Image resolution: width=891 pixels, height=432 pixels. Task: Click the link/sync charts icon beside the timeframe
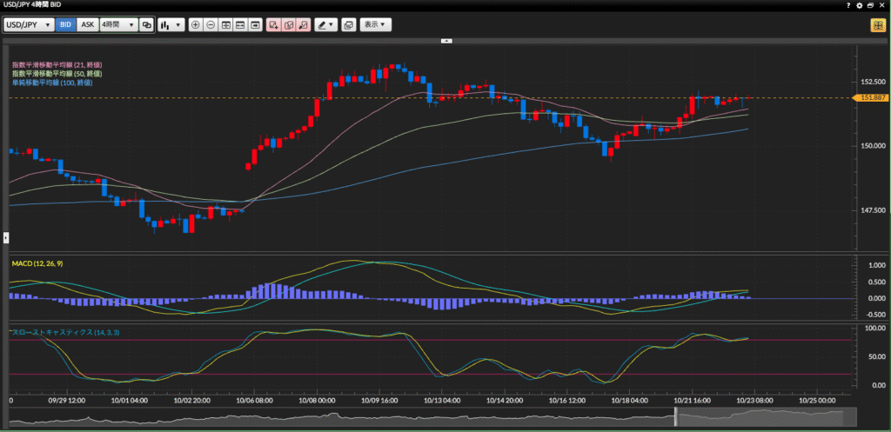[x=146, y=25]
